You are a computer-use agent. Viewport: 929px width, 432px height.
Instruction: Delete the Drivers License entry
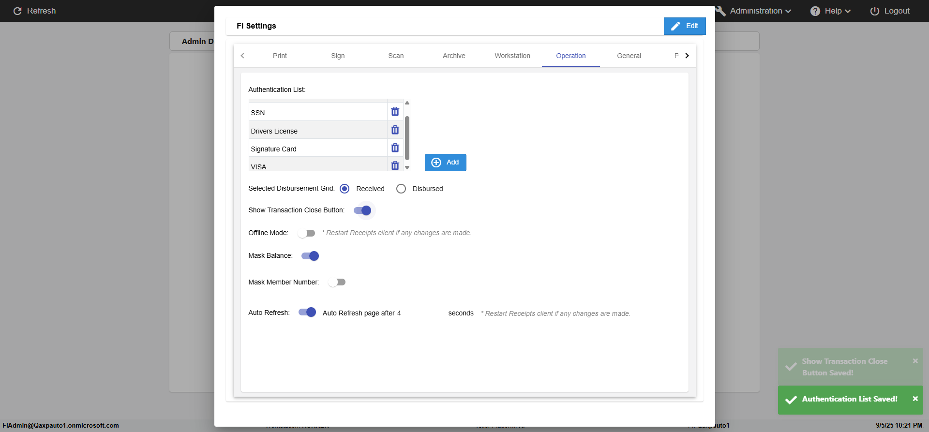click(395, 130)
